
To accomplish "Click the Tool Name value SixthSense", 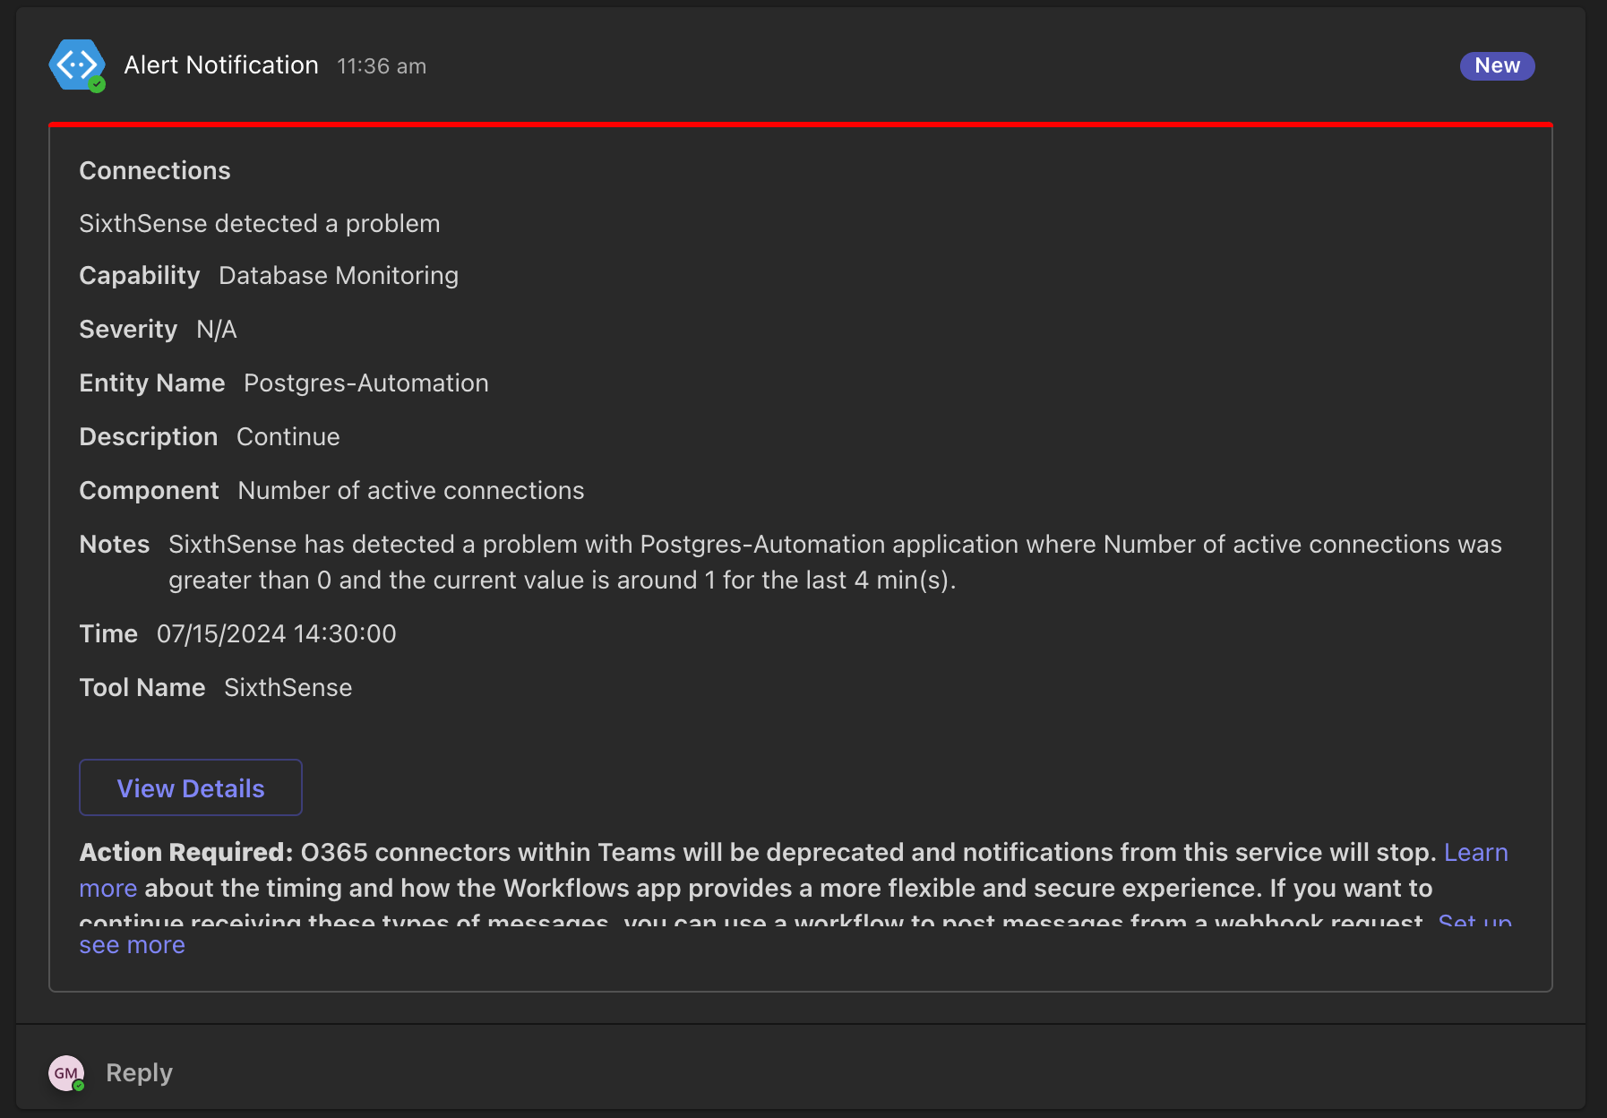I will click(288, 688).
